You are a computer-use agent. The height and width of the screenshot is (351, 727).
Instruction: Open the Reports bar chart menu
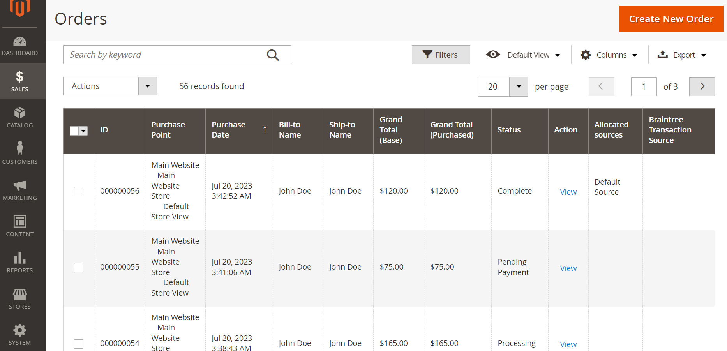pyautogui.click(x=20, y=262)
